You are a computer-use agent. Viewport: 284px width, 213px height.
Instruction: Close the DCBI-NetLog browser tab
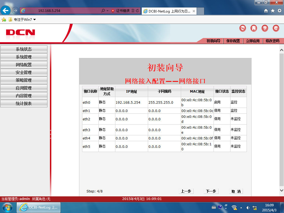[x=194, y=11]
